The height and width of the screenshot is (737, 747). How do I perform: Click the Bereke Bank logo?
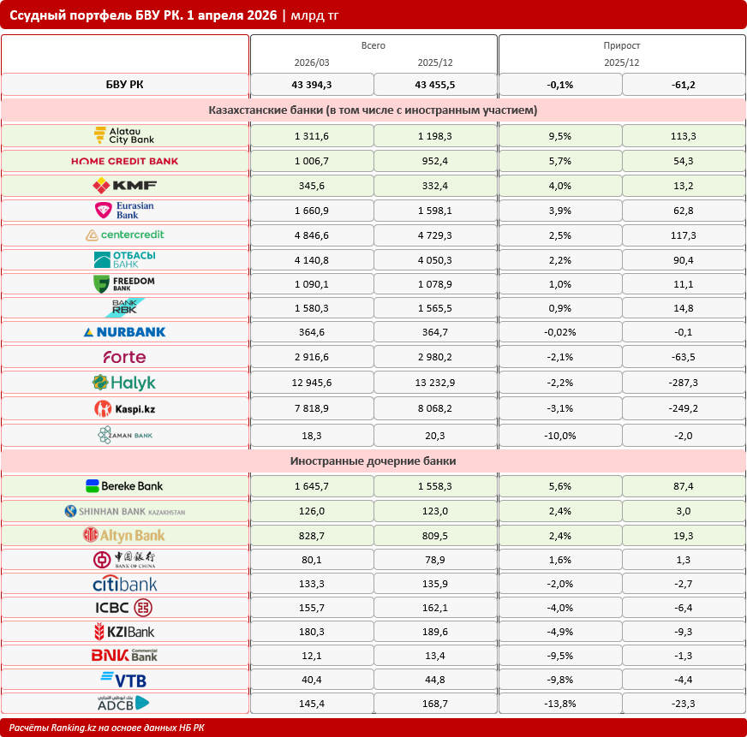(124, 485)
